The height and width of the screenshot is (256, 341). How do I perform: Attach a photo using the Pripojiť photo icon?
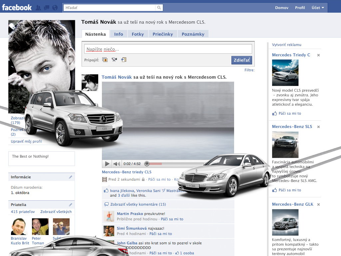point(105,60)
